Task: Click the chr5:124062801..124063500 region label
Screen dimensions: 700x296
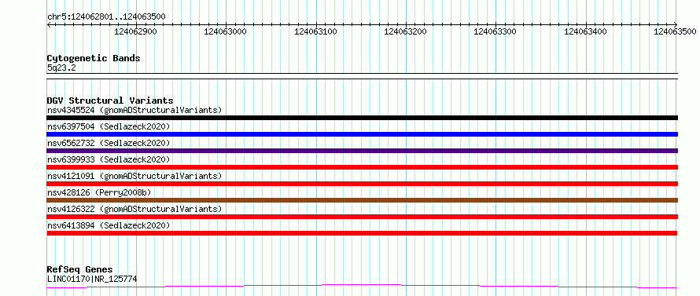Action: point(106,17)
